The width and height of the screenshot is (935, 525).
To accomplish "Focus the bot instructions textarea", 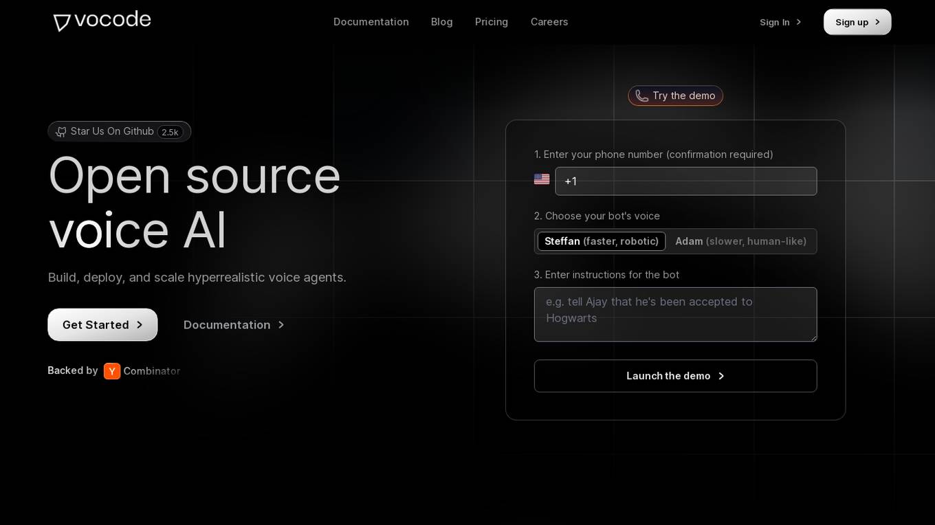I will click(x=675, y=315).
